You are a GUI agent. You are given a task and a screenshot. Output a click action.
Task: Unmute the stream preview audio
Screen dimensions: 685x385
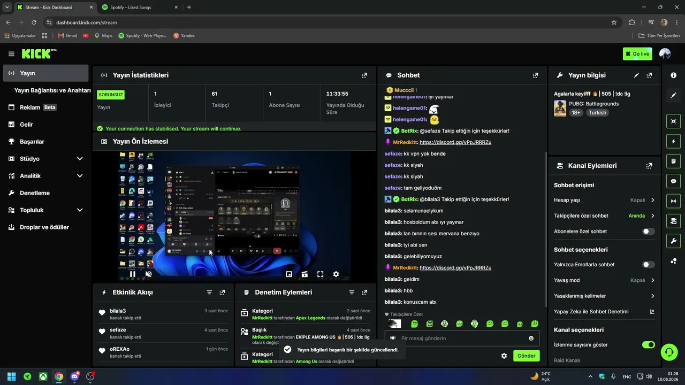(149, 274)
